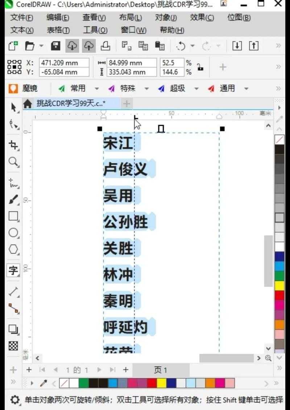
Task: Add a new page with the plus button
Action: pyautogui.click(x=29, y=370)
